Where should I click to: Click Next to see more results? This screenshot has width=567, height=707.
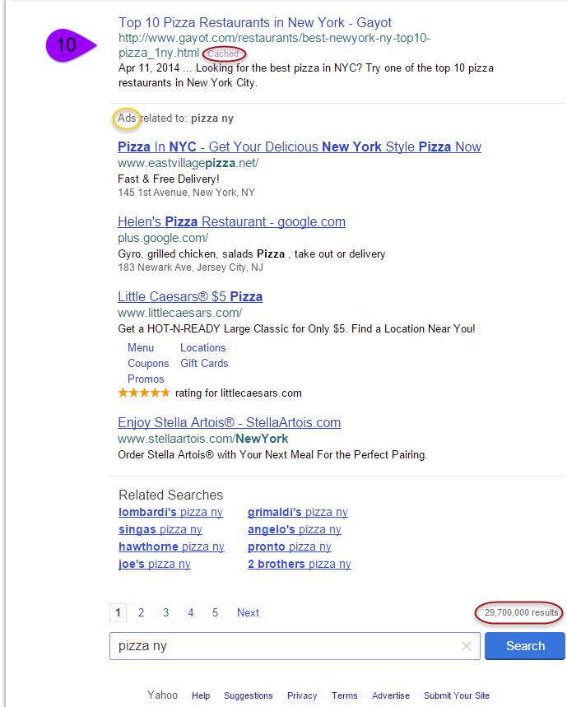click(x=248, y=612)
